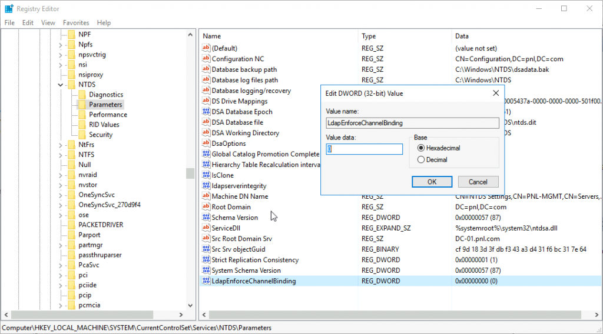Close the Edit DWORD dialog with X

(496, 93)
